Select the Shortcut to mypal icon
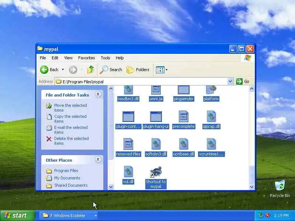The image size is (295, 221). tap(156, 172)
